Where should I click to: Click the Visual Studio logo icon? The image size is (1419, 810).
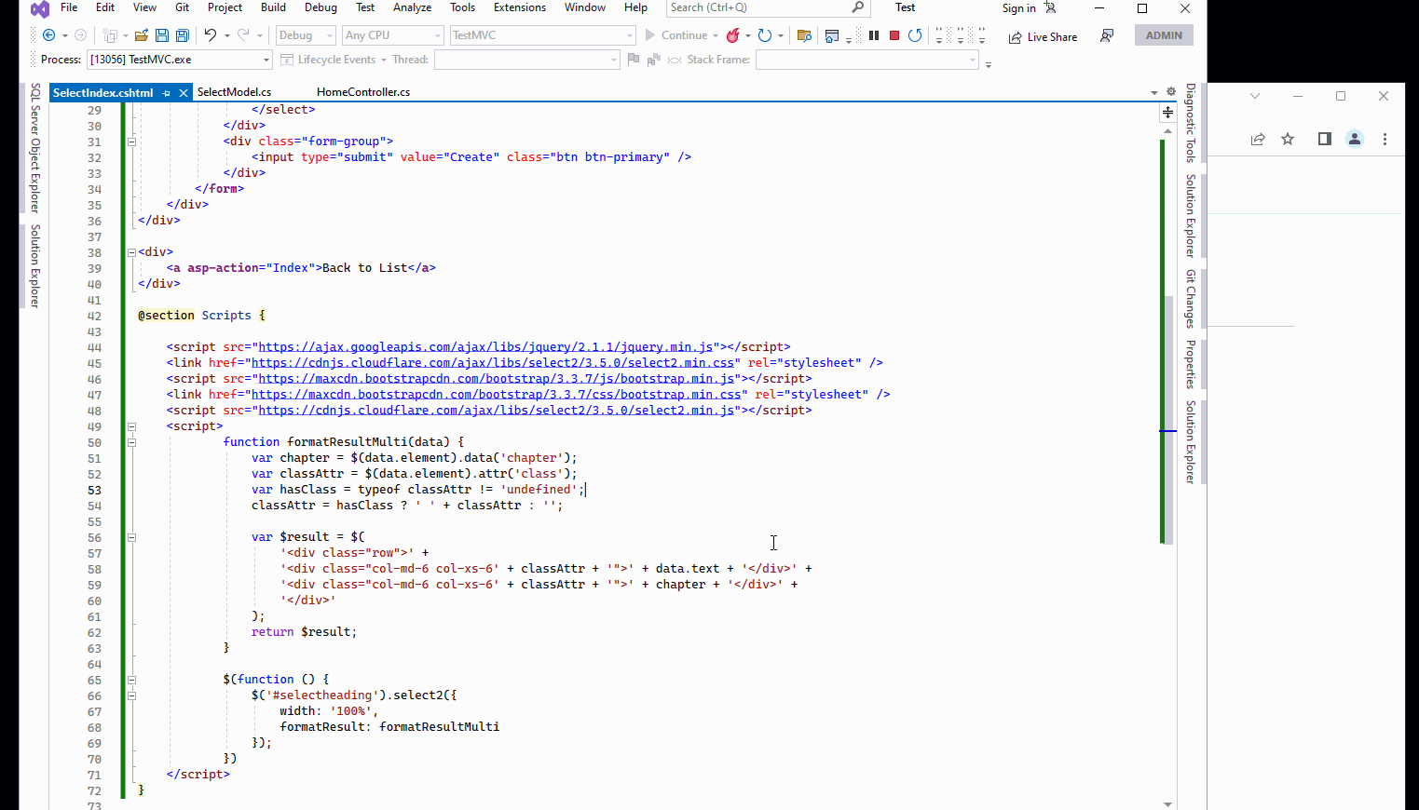click(x=39, y=9)
